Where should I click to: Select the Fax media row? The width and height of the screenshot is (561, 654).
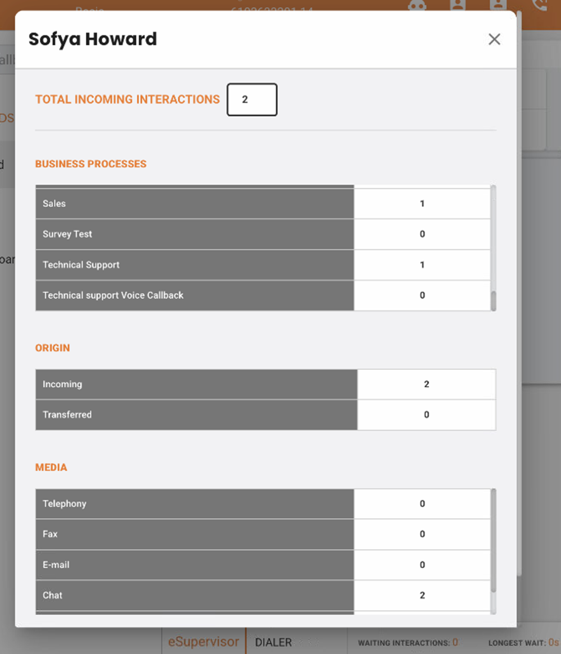click(195, 534)
